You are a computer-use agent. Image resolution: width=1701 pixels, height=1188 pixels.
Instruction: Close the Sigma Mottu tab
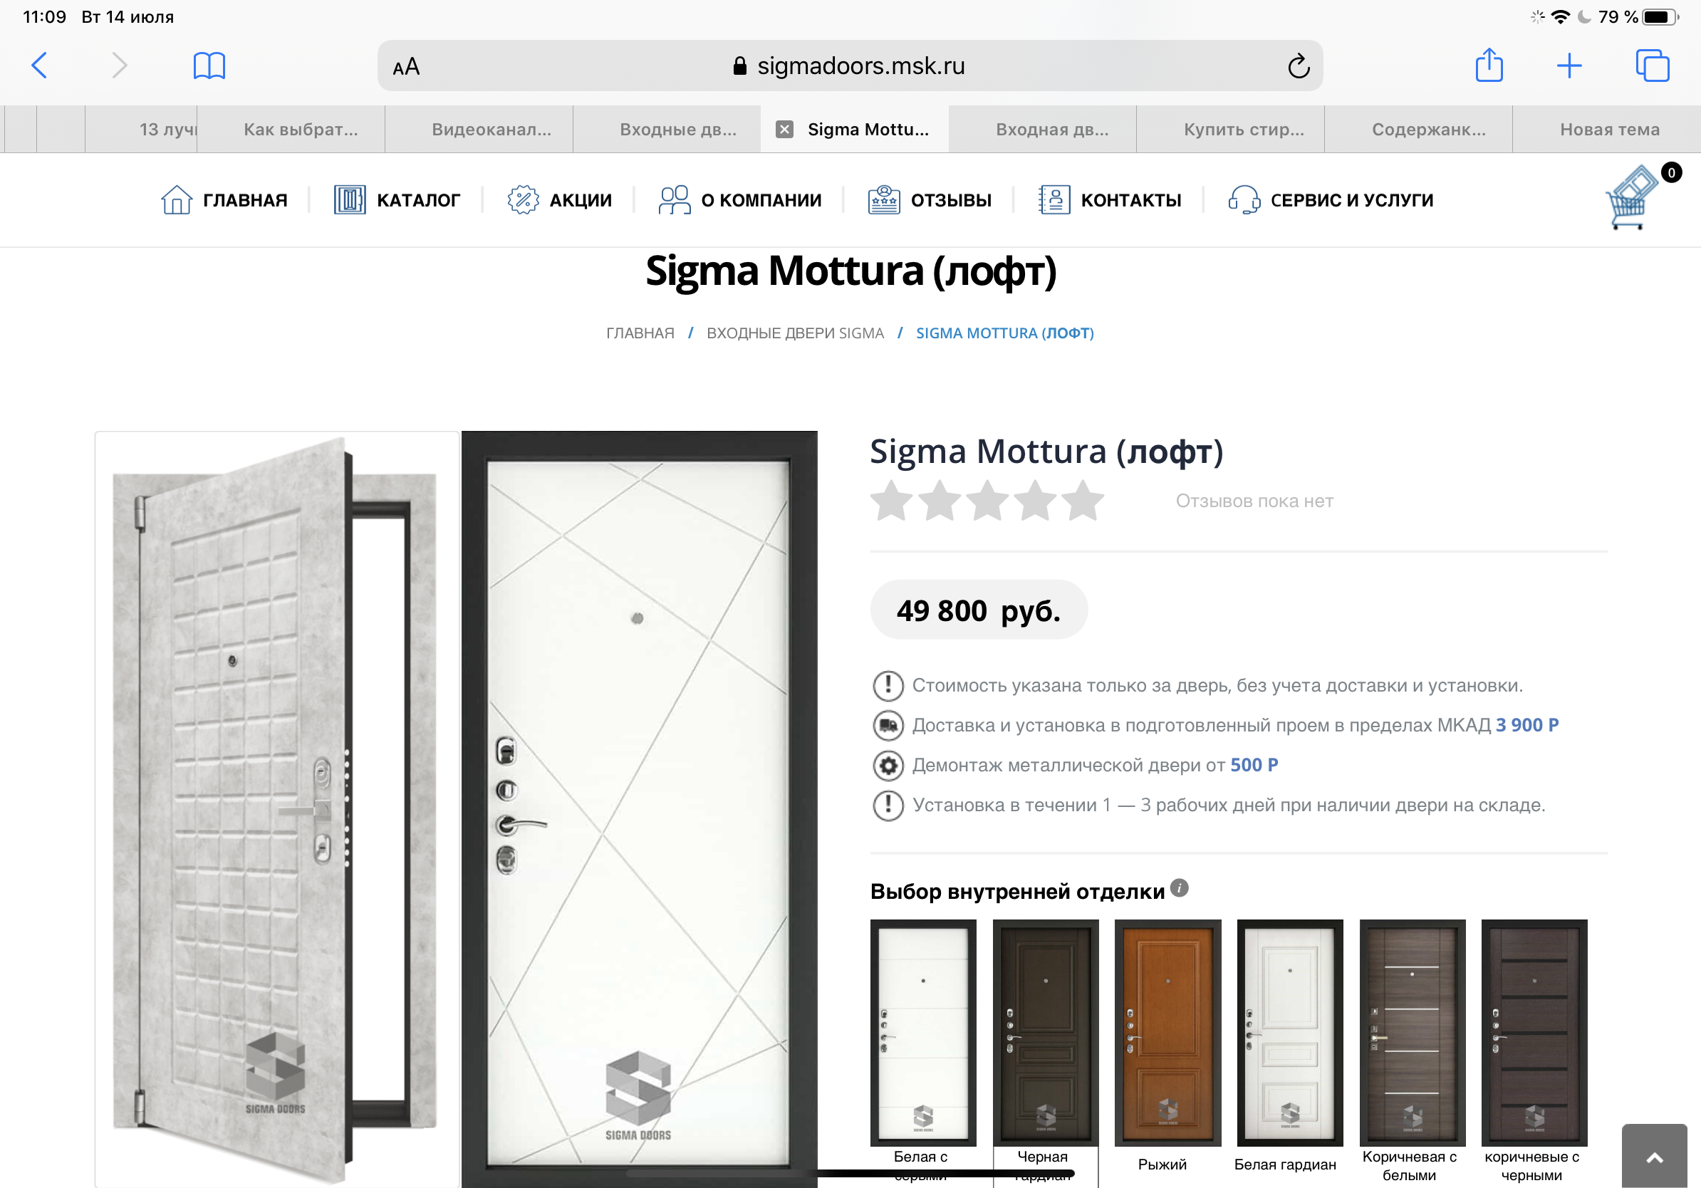coord(784,130)
